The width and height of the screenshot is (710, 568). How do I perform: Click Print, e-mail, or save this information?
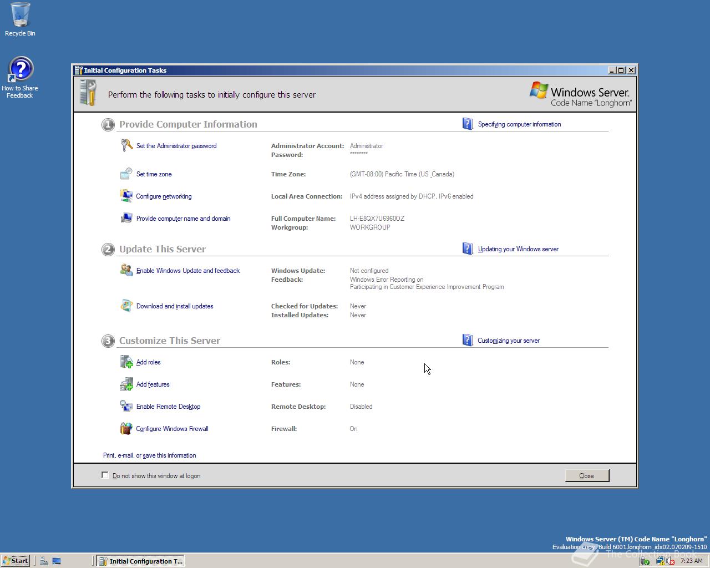149,455
